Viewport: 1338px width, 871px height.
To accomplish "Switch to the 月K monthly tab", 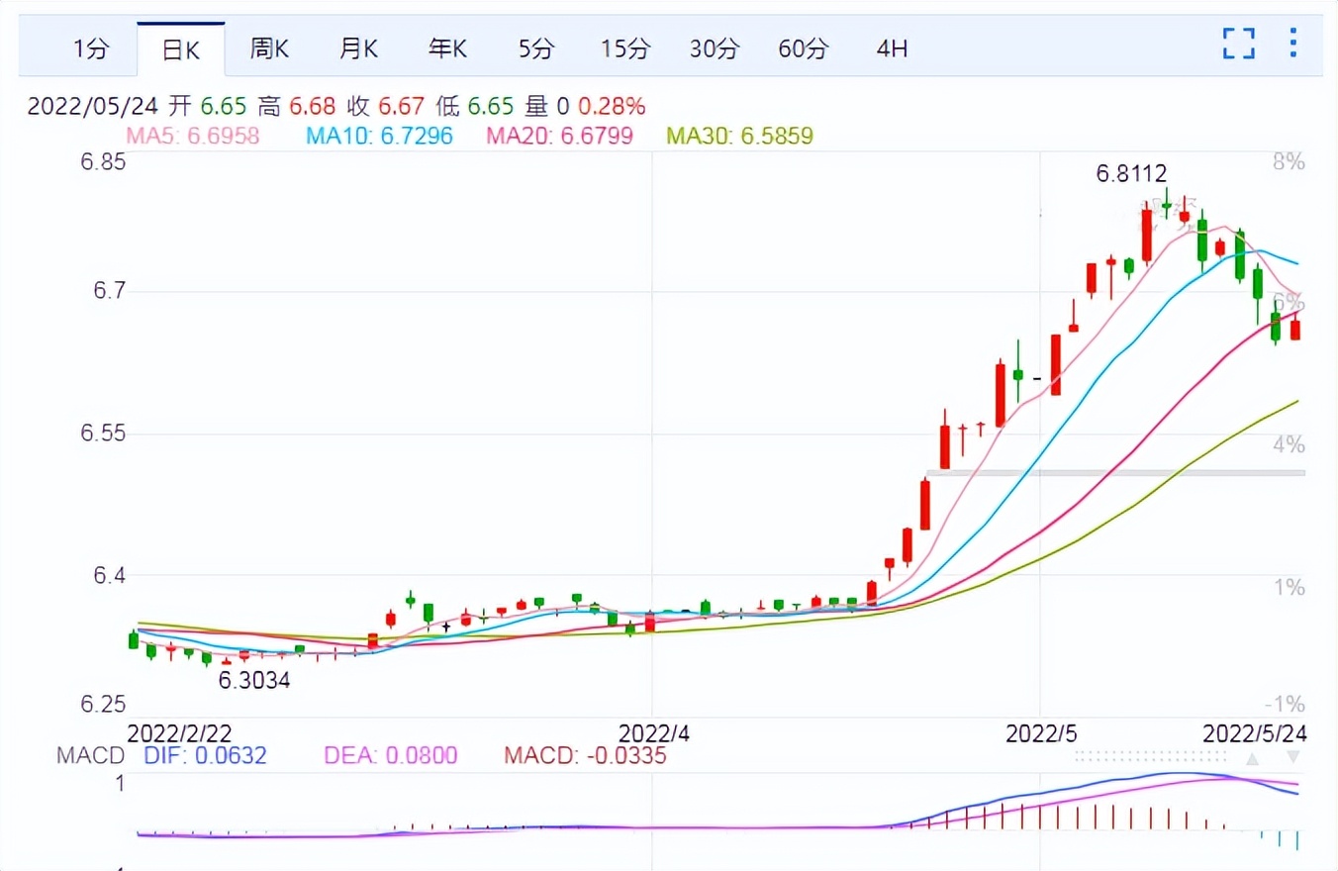I will 357,48.
